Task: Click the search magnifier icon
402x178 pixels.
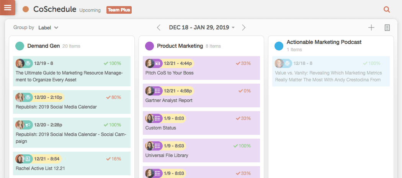Action: coord(387,10)
